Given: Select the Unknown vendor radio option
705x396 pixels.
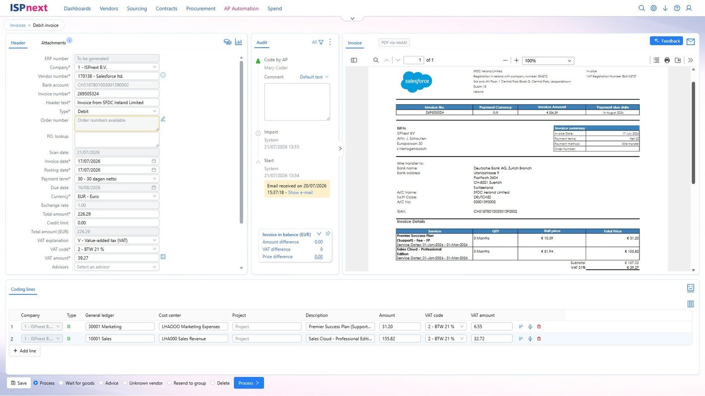Looking at the screenshot, I should (x=125, y=383).
